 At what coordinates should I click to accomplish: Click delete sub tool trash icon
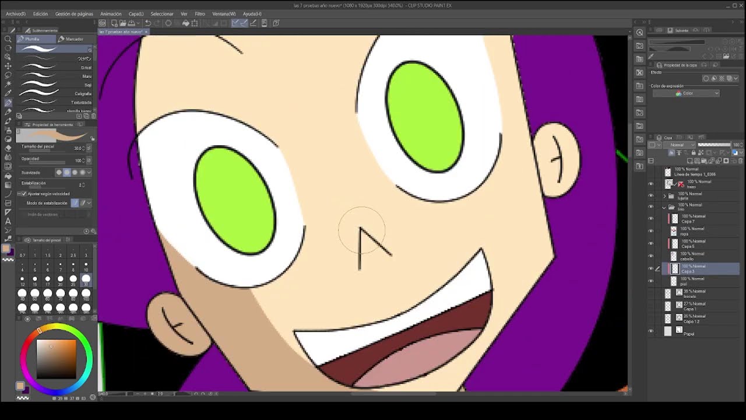(93, 116)
